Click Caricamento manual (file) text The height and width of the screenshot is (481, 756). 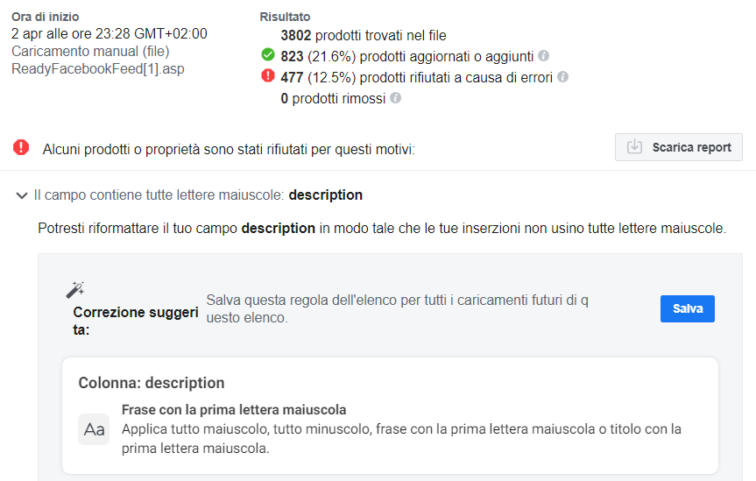pos(90,51)
